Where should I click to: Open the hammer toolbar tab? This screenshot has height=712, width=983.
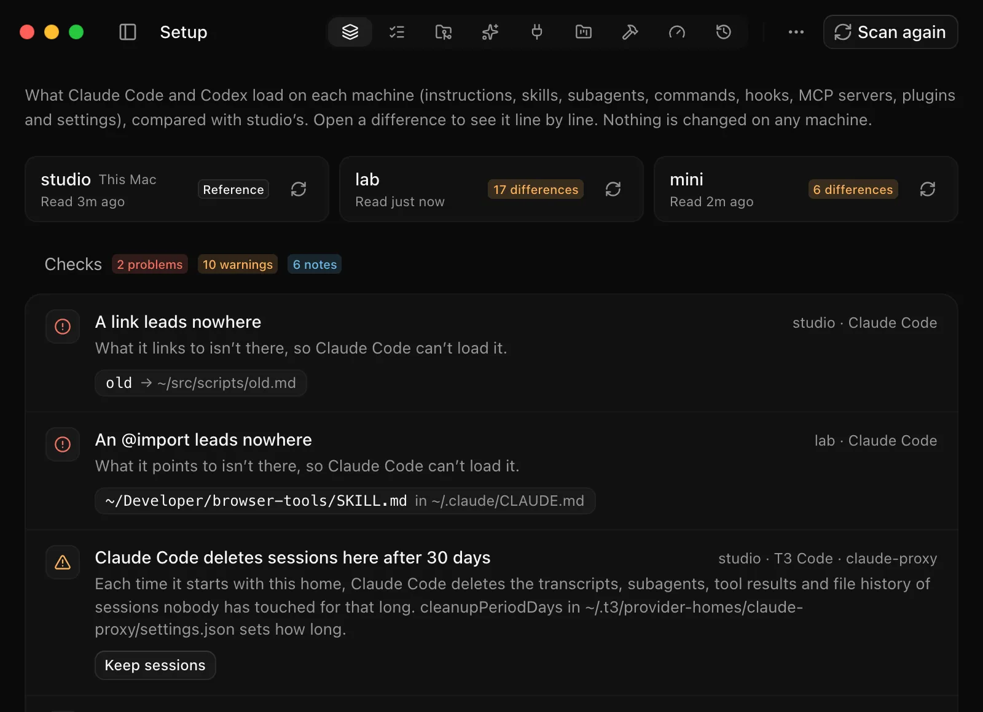click(630, 32)
